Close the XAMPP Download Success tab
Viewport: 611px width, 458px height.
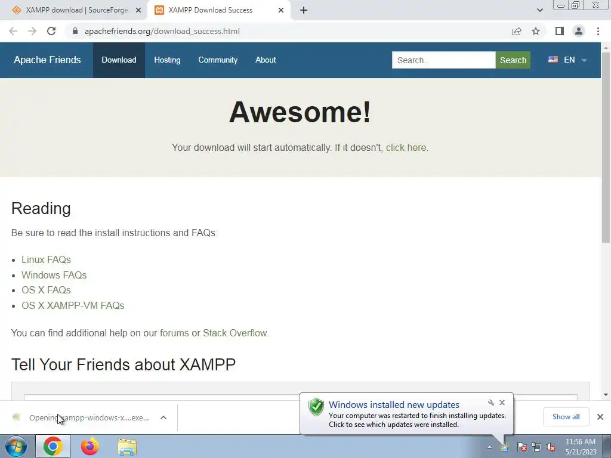[281, 10]
